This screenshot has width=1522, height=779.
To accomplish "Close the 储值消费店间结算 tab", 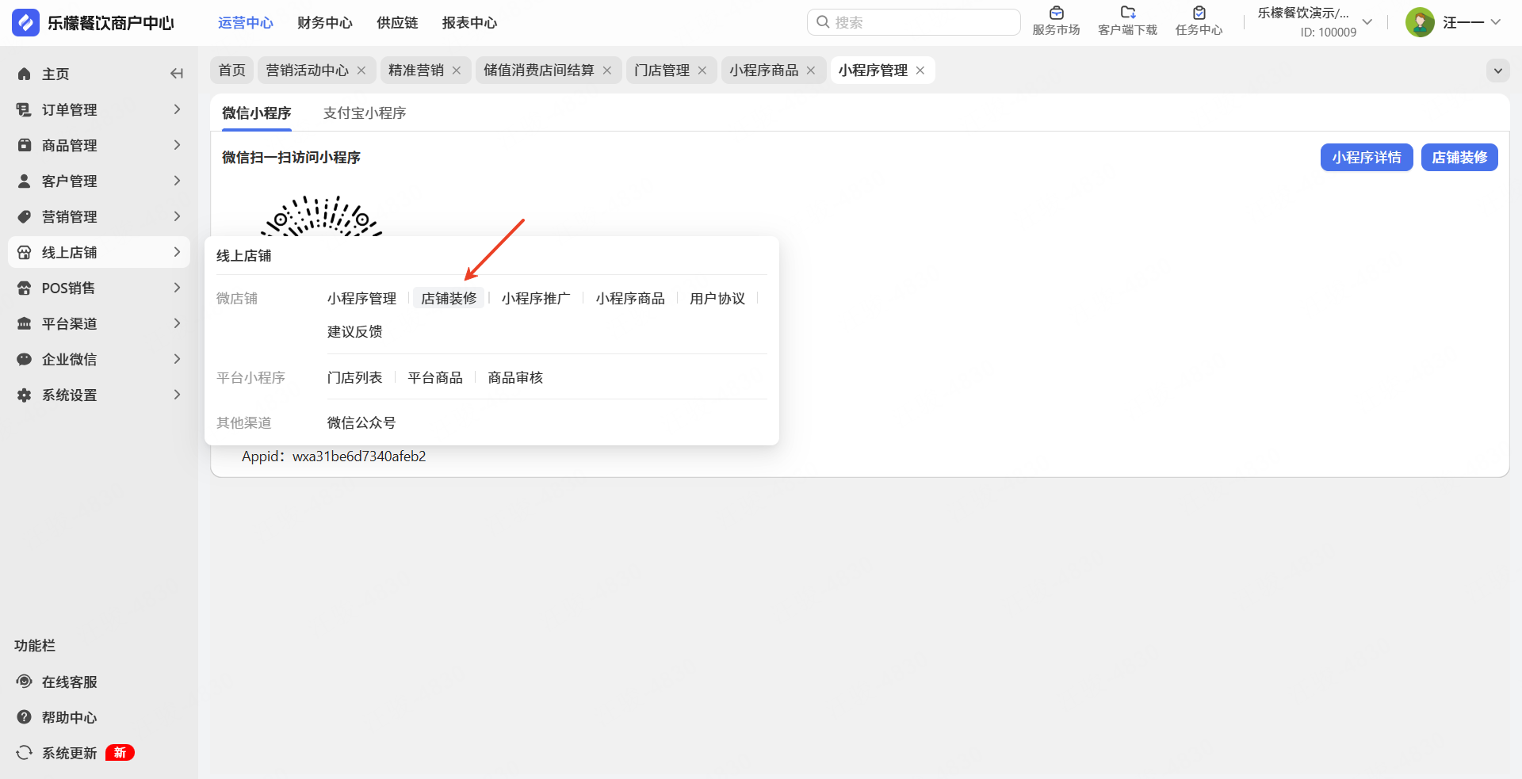I will (x=607, y=71).
